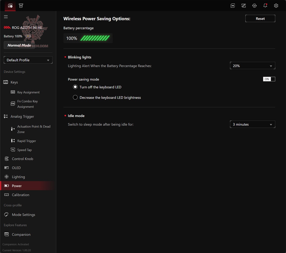The height and width of the screenshot is (253, 286).
Task: Click the Calibration icon
Action: tap(7, 195)
